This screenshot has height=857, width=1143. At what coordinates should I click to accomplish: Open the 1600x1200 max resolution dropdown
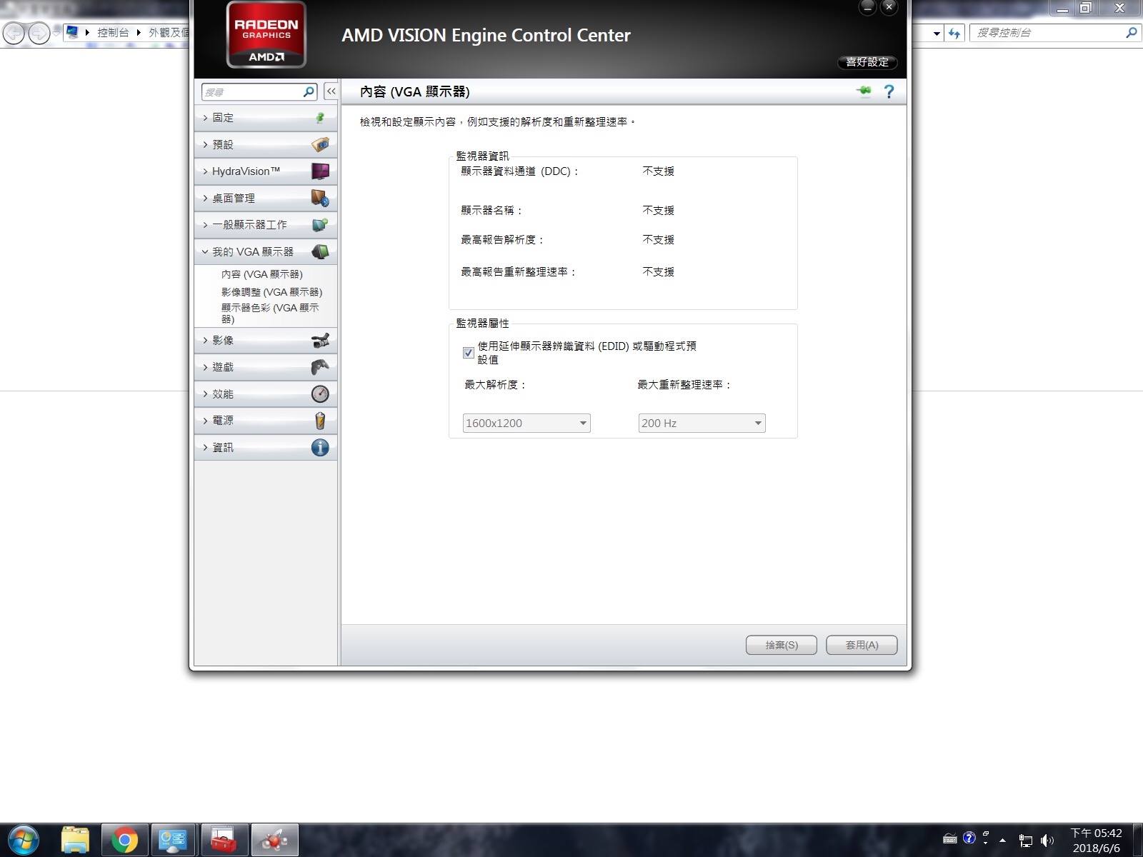tap(526, 423)
